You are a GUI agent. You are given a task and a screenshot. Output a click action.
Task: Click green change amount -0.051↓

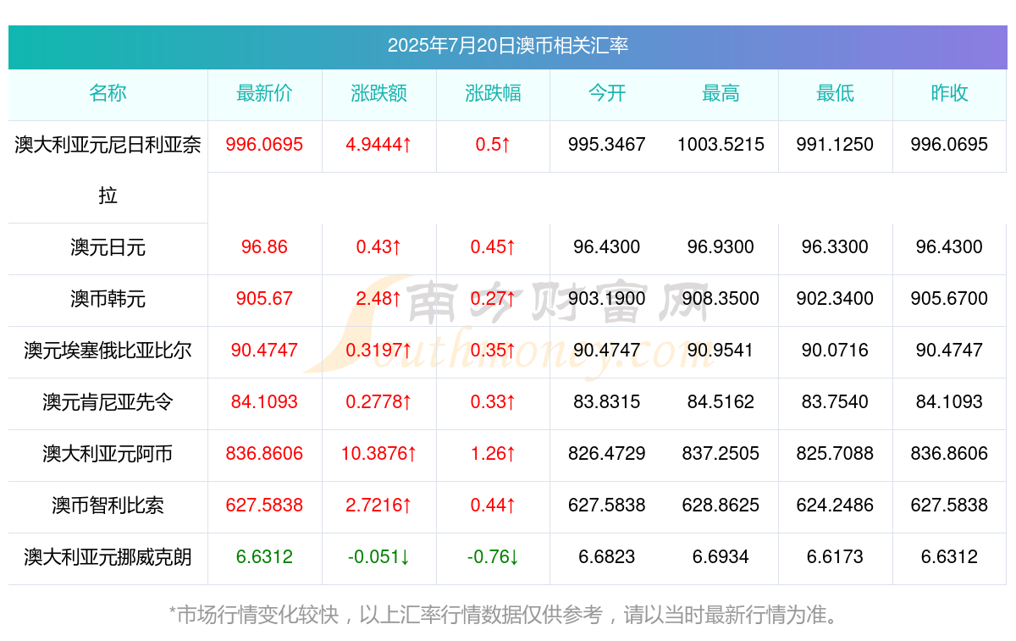(379, 557)
